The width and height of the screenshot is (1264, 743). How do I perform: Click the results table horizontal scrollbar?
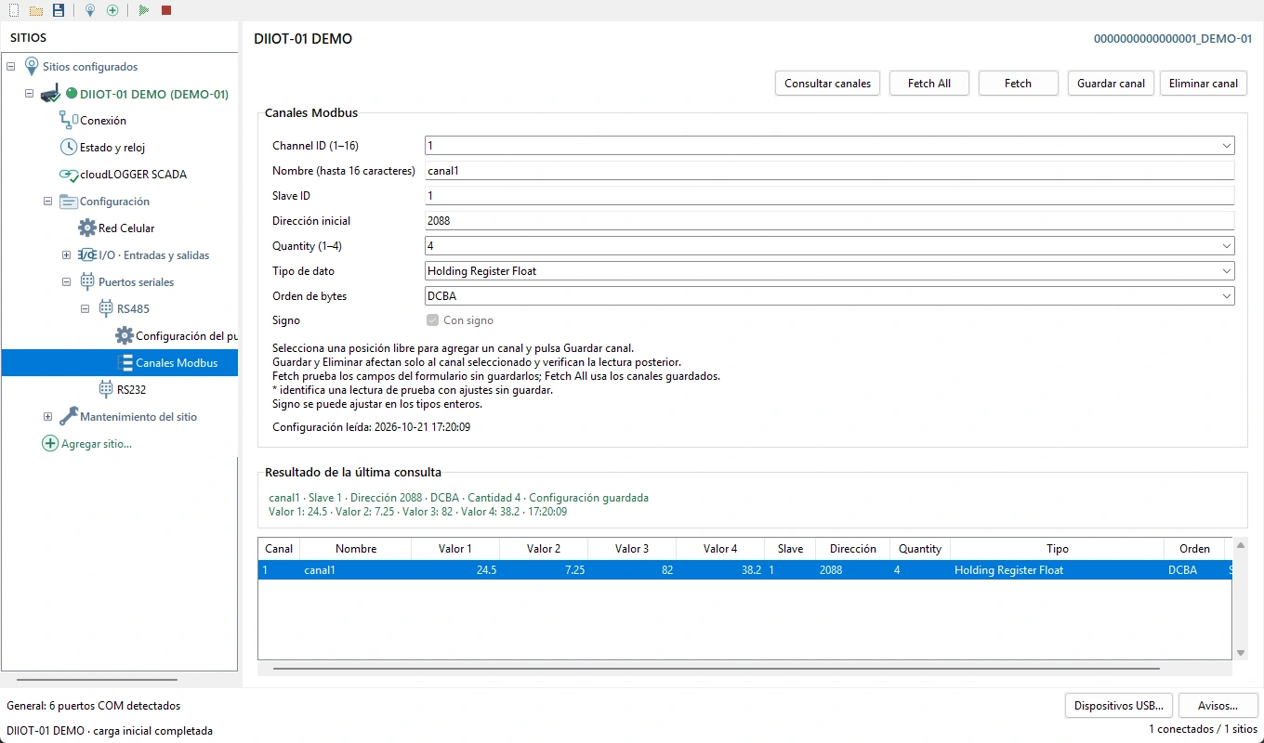tap(716, 668)
